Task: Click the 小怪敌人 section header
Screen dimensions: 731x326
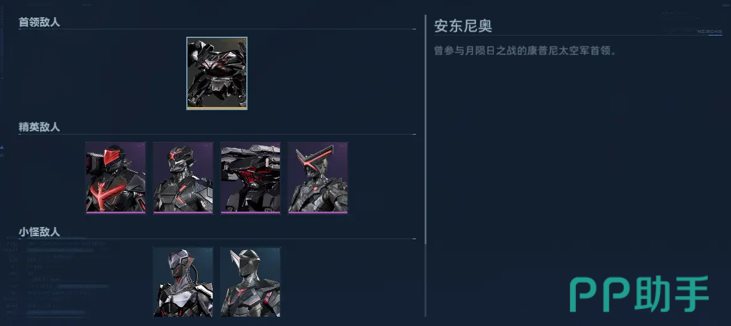Action: pyautogui.click(x=39, y=232)
